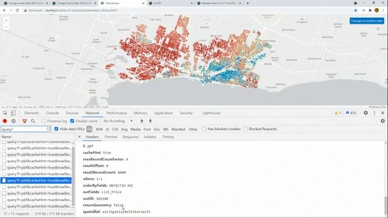Filter requests by Media

pyautogui.click(x=135, y=129)
